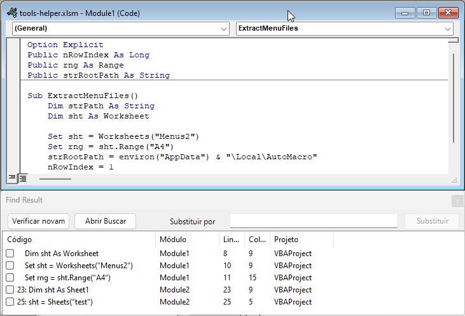Tick checkbox for 'Set sht = Worksheets' result

[x=10, y=266]
